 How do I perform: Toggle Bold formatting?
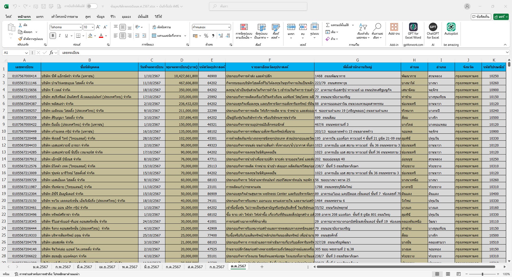coord(53,36)
